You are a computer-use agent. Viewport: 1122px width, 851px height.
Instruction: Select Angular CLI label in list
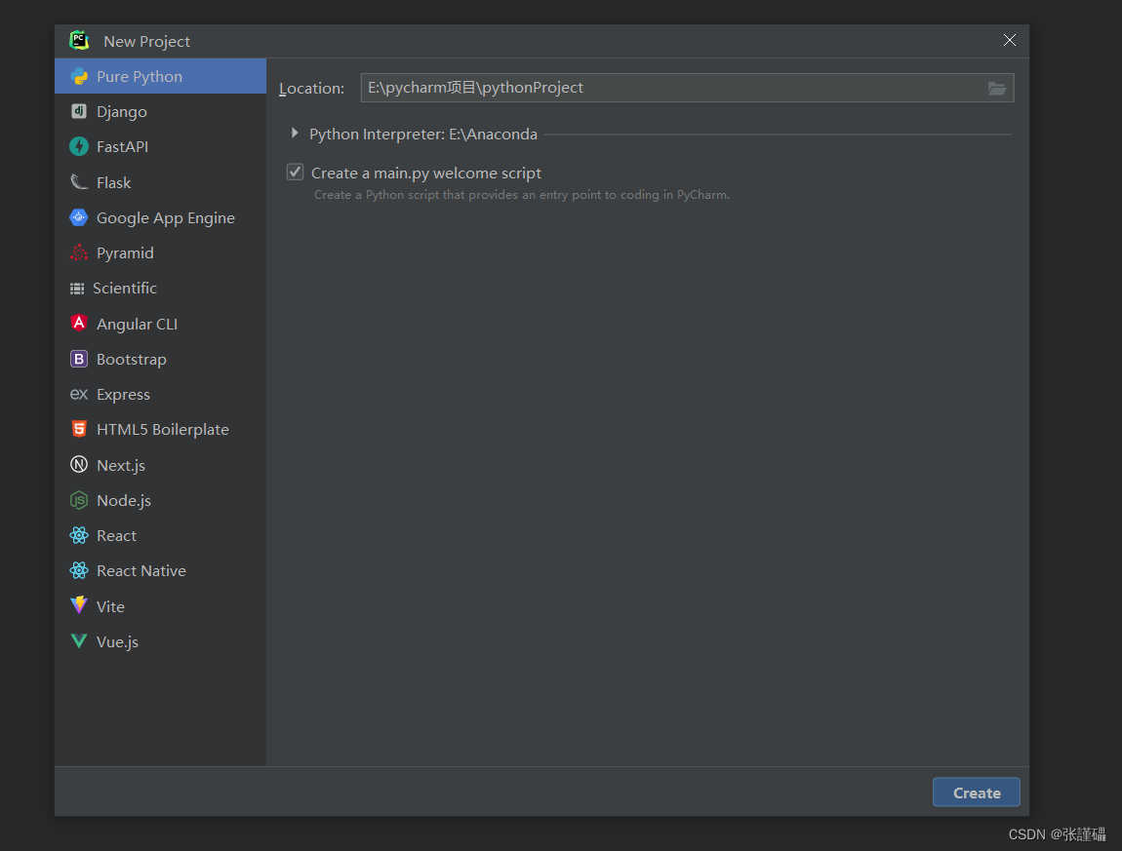pyautogui.click(x=137, y=324)
